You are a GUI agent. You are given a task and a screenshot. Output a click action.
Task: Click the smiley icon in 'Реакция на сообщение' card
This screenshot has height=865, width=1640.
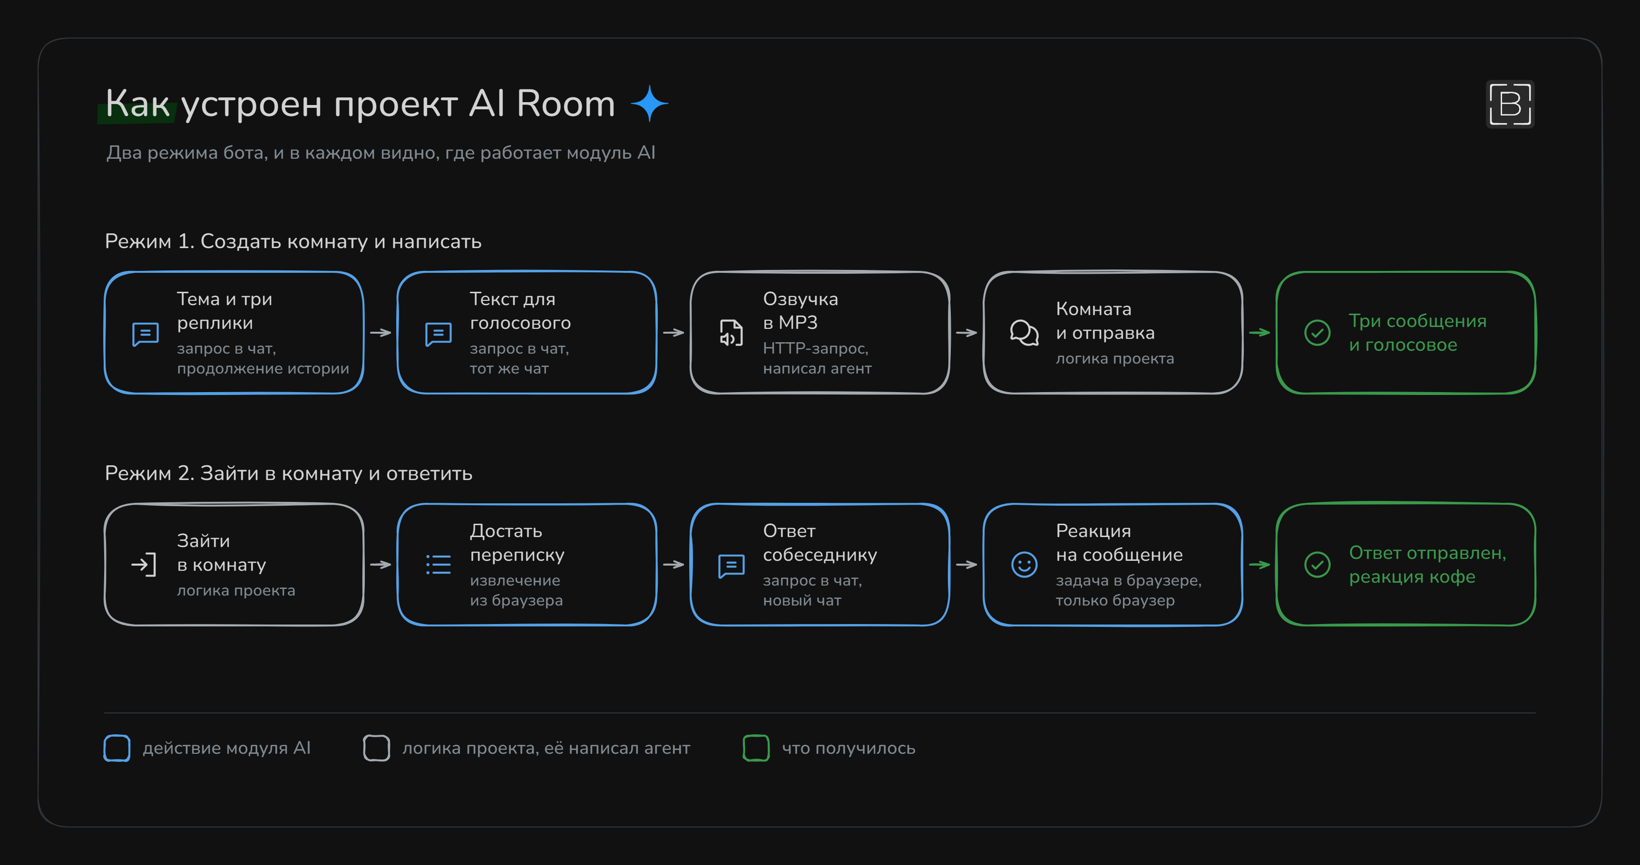pyautogui.click(x=1024, y=565)
